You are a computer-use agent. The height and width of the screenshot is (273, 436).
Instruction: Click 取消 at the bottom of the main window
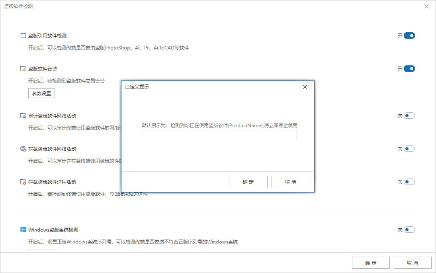click(x=413, y=263)
